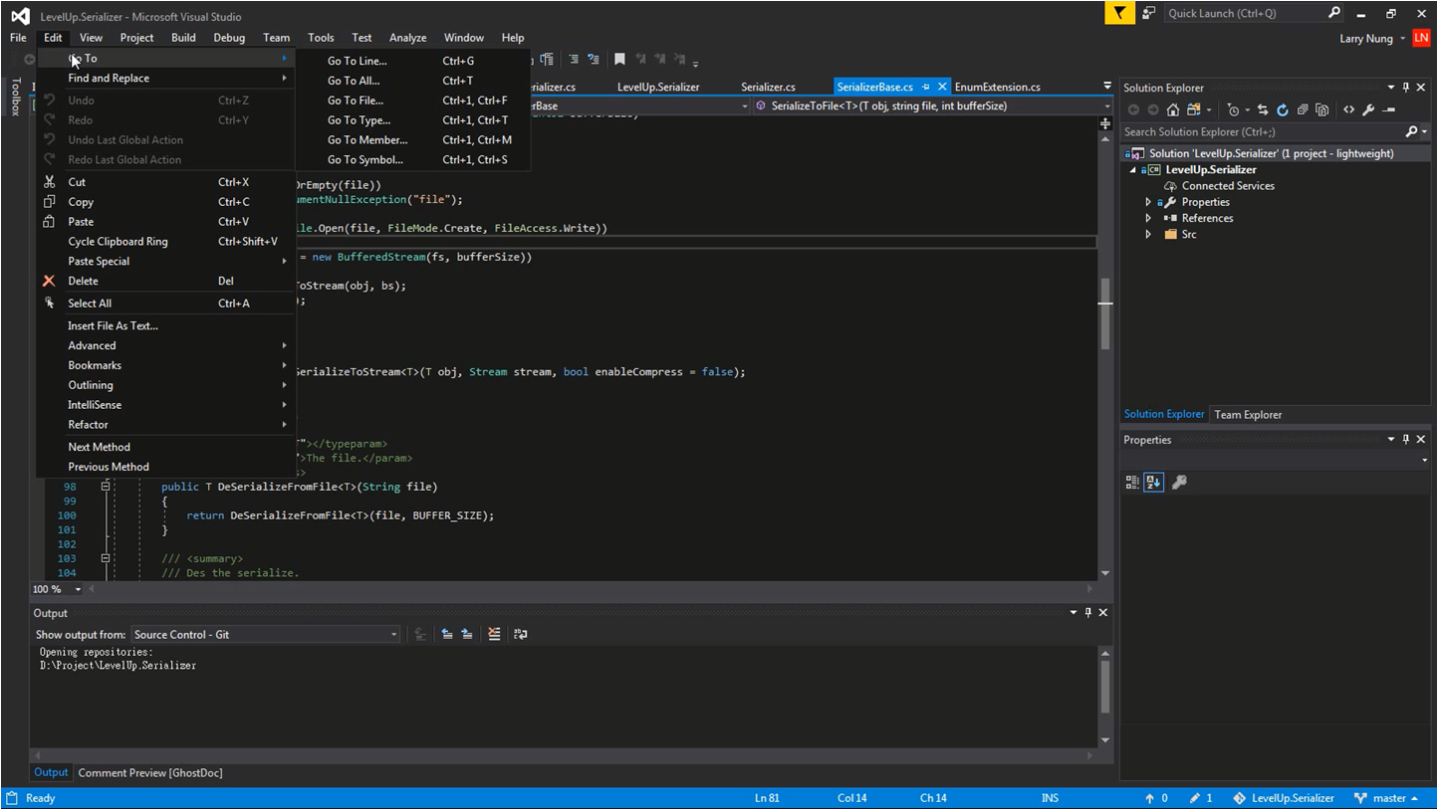This screenshot has width=1438, height=810.
Task: Click wrench Properties icon in Solution Explorer toolbar
Action: [1368, 109]
